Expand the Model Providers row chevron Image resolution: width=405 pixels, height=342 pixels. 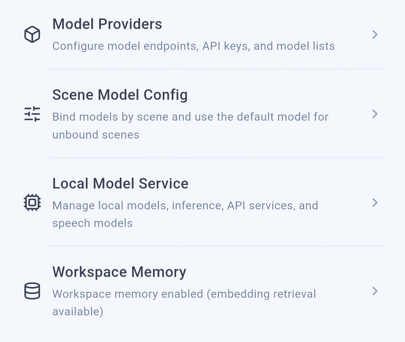(375, 35)
